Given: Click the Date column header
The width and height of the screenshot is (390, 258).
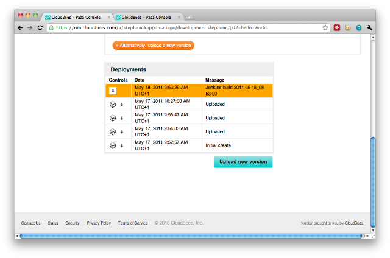Looking at the screenshot, I should click(140, 80).
